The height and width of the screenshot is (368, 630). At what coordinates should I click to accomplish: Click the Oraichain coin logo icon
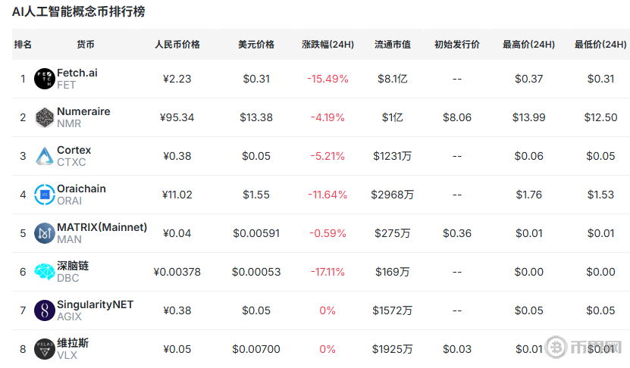click(x=45, y=195)
